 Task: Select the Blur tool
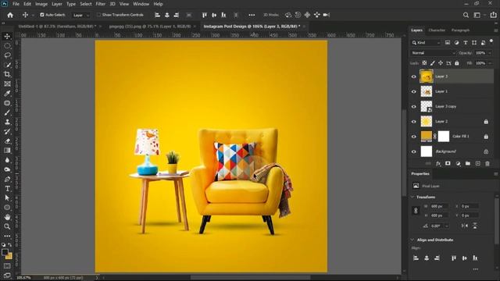pyautogui.click(x=7, y=160)
